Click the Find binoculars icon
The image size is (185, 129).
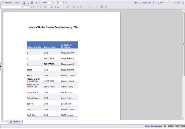click(x=32, y=3)
